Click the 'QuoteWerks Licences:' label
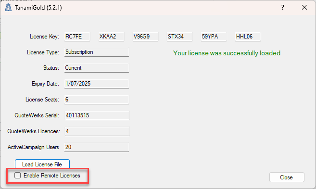 tap(34, 131)
